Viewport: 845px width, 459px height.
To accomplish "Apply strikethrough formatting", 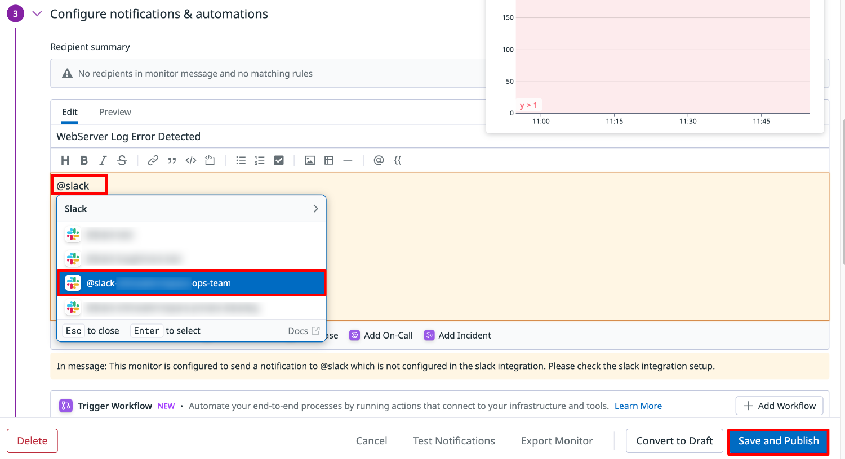I will (x=122, y=160).
